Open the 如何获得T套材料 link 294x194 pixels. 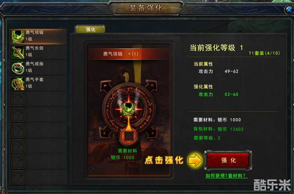(226, 176)
